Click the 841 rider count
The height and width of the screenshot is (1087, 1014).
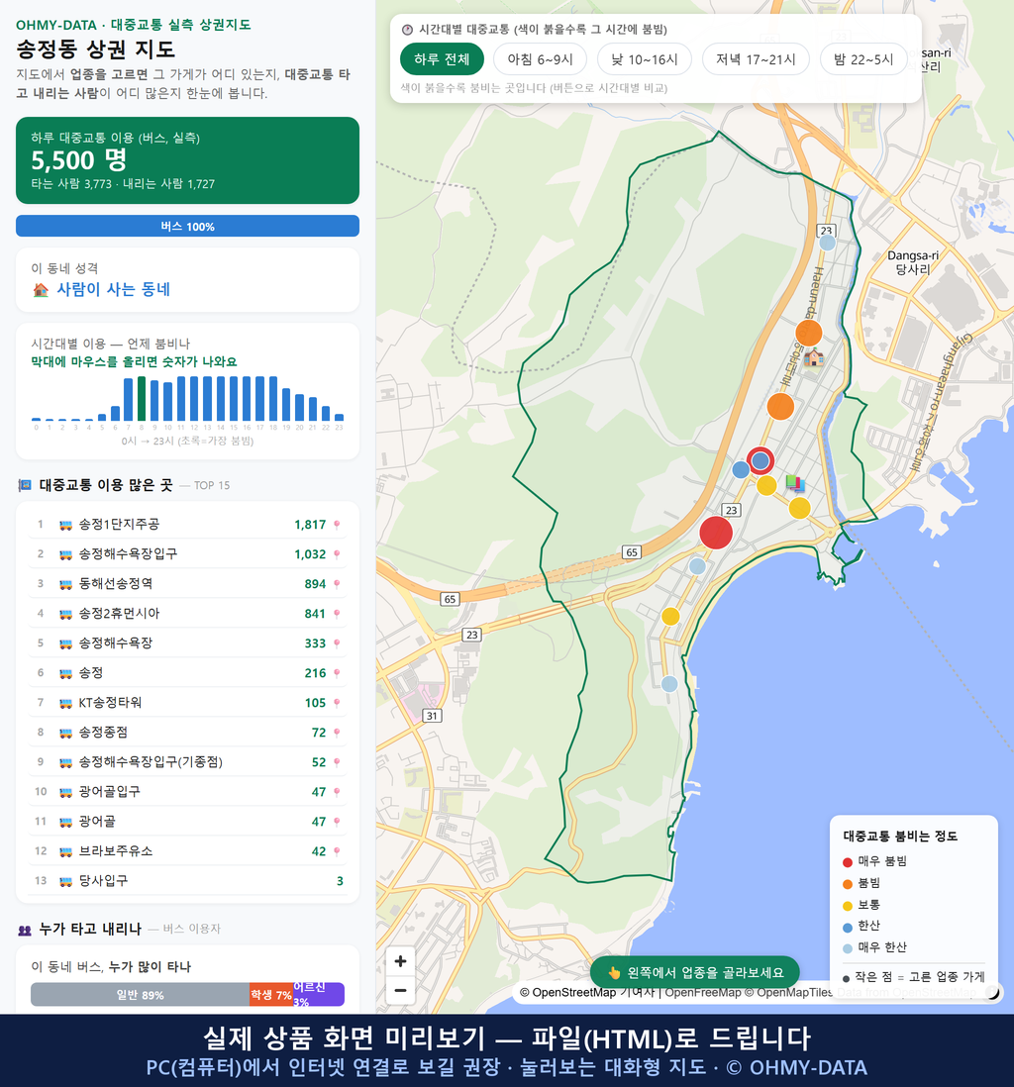point(315,614)
